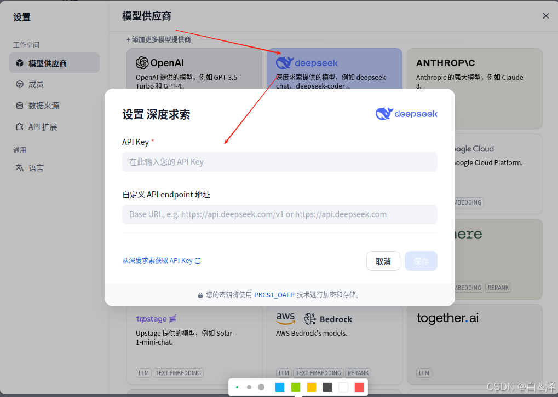Pick the dark gray color swatch
This screenshot has height=397, width=558.
click(327, 387)
